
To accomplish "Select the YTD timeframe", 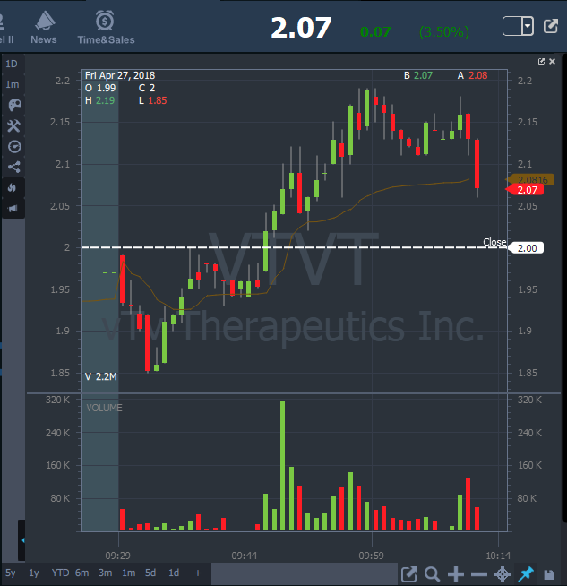I will coord(60,573).
